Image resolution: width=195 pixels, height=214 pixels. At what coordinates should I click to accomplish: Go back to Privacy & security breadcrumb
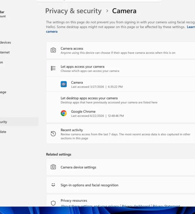pyautogui.click(x=73, y=11)
